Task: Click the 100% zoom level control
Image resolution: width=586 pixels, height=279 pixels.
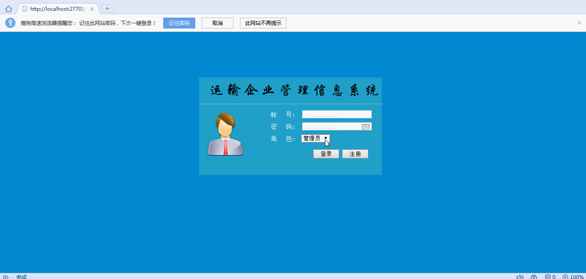Action: click(574, 276)
